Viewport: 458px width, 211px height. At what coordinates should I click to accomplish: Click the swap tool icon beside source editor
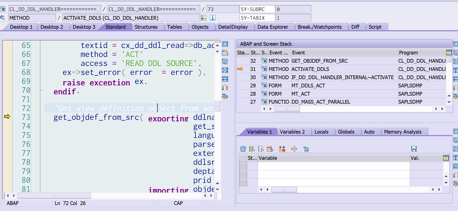[x=225, y=61]
